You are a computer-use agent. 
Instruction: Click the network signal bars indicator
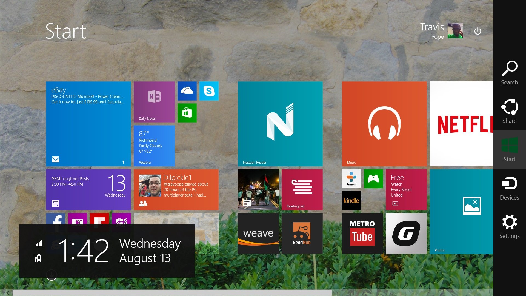39,243
